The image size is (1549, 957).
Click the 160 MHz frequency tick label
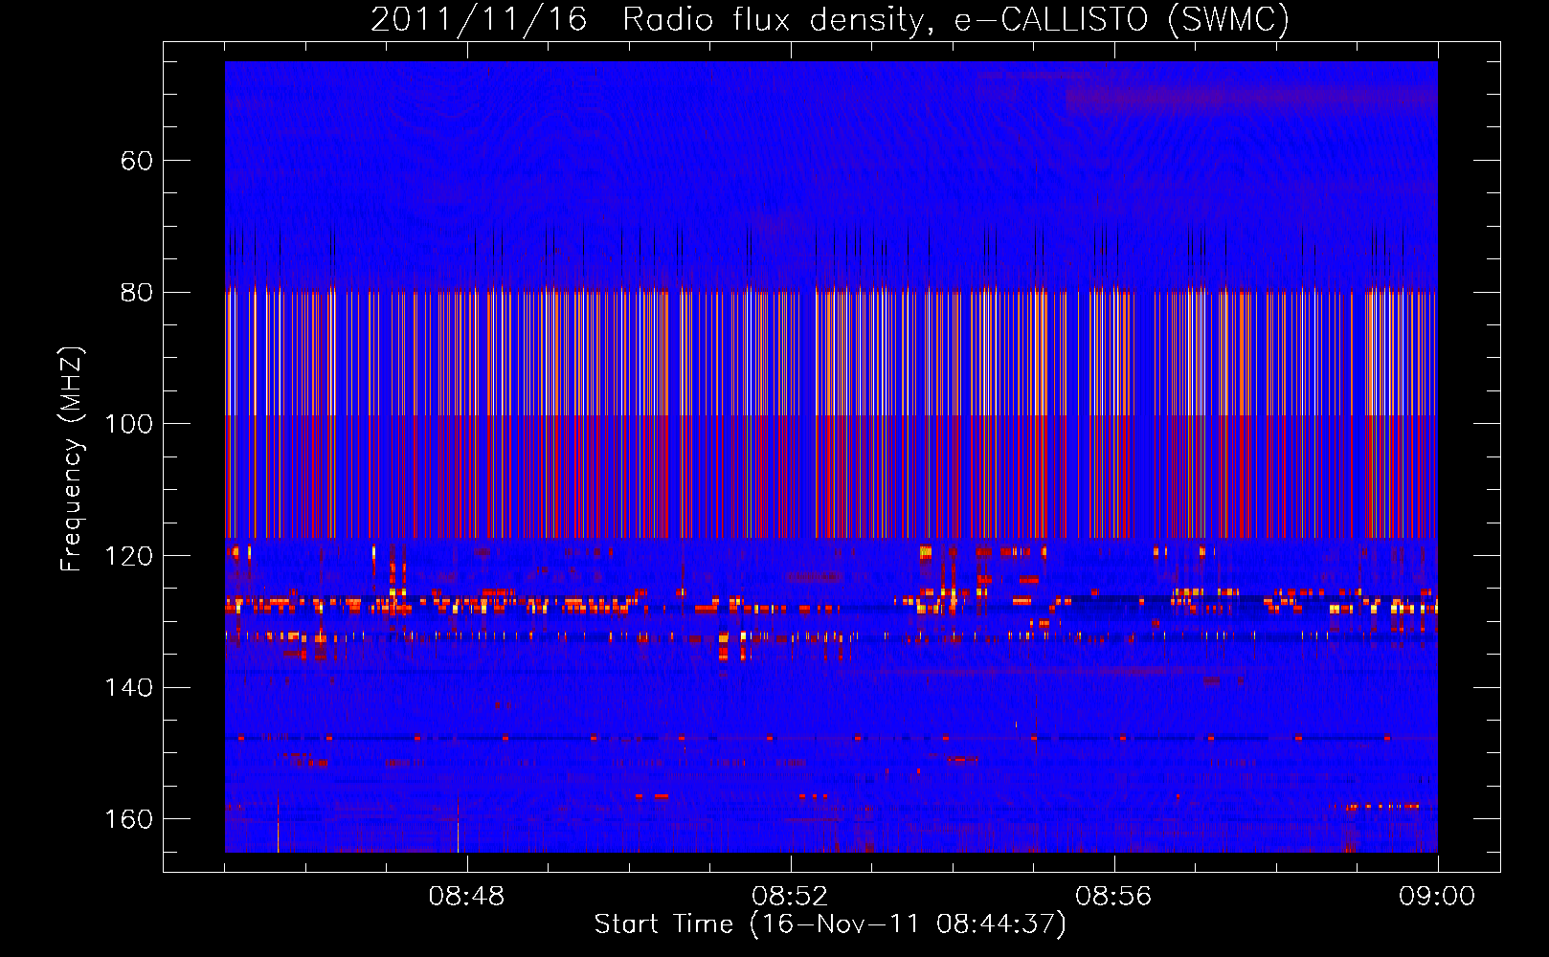(128, 819)
